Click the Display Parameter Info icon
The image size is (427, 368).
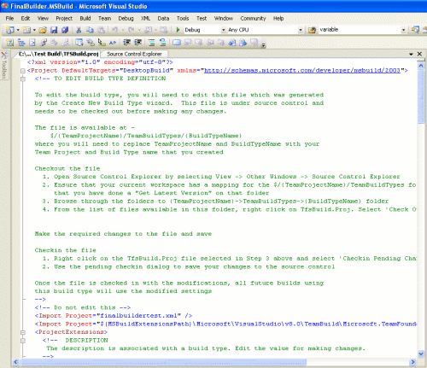(91, 43)
